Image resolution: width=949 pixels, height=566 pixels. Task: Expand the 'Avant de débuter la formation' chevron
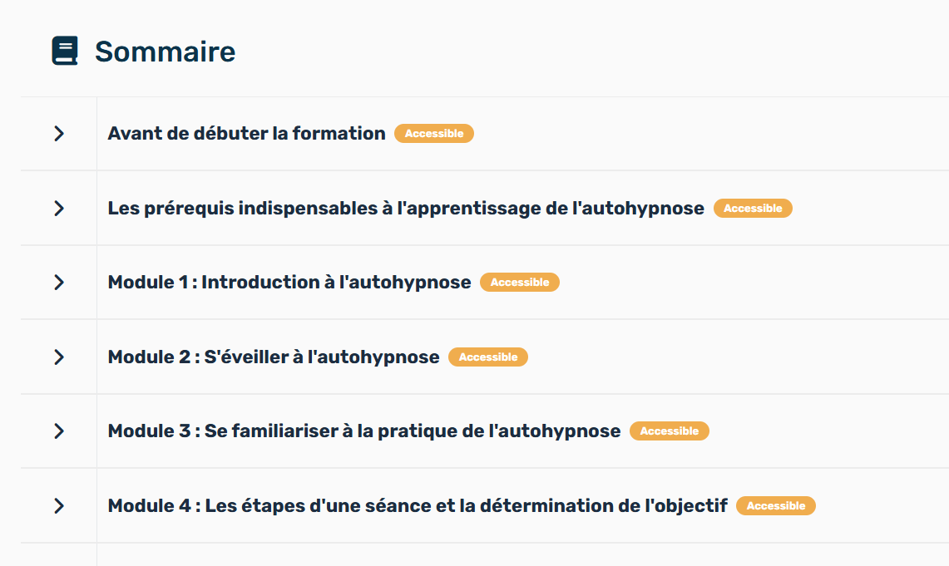(58, 134)
